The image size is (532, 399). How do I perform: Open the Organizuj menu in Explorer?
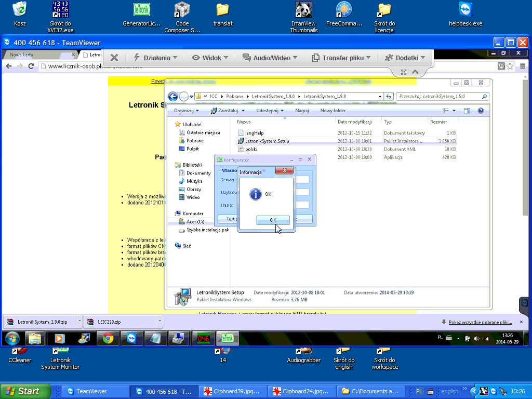pyautogui.click(x=187, y=111)
